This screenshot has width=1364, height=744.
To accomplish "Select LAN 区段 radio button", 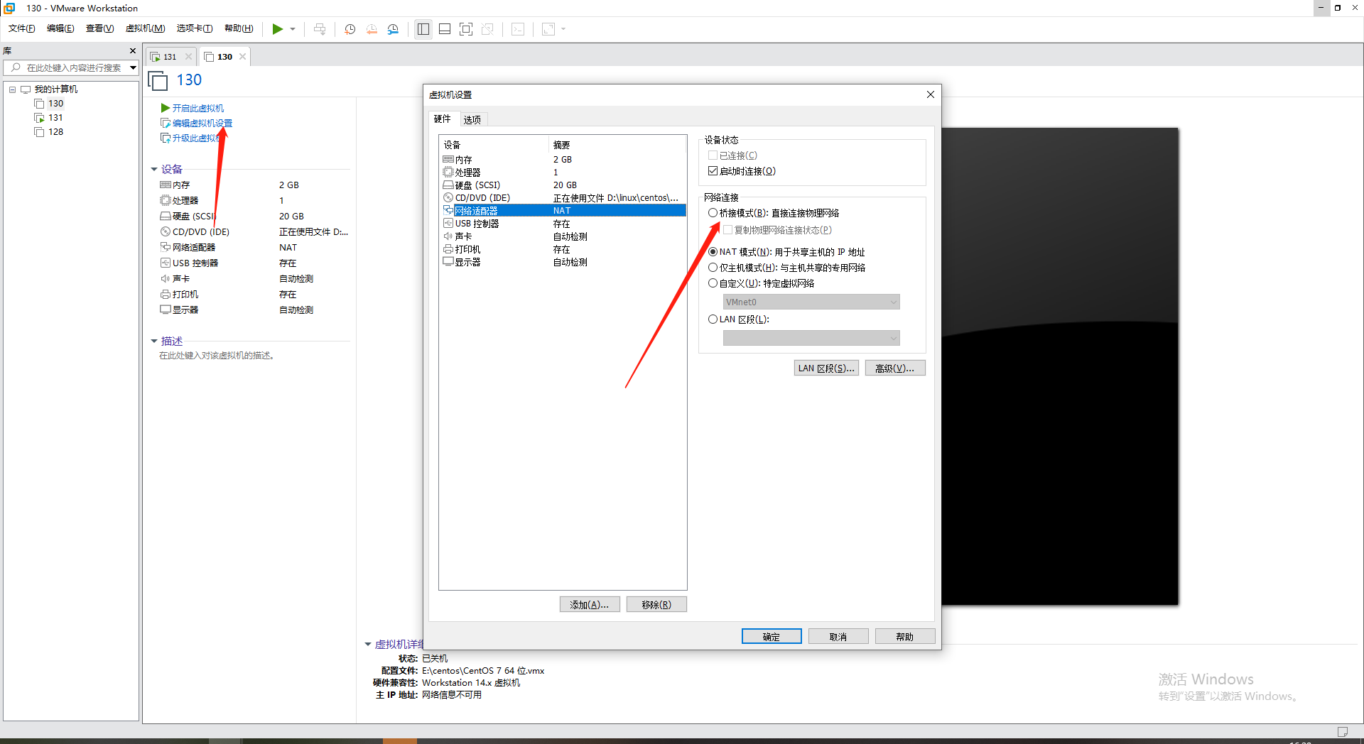I will click(x=713, y=319).
